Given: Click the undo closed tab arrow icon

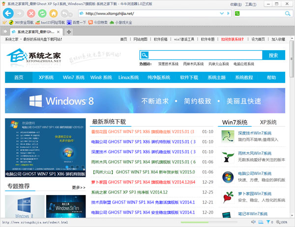Looking at the screenshot, I should [x=64, y=13].
